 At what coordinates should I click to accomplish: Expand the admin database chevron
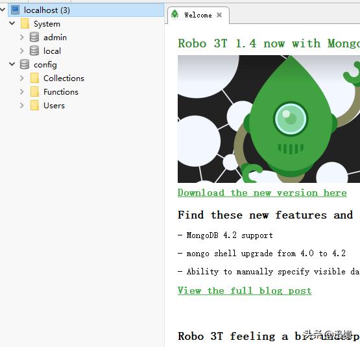pyautogui.click(x=22, y=37)
